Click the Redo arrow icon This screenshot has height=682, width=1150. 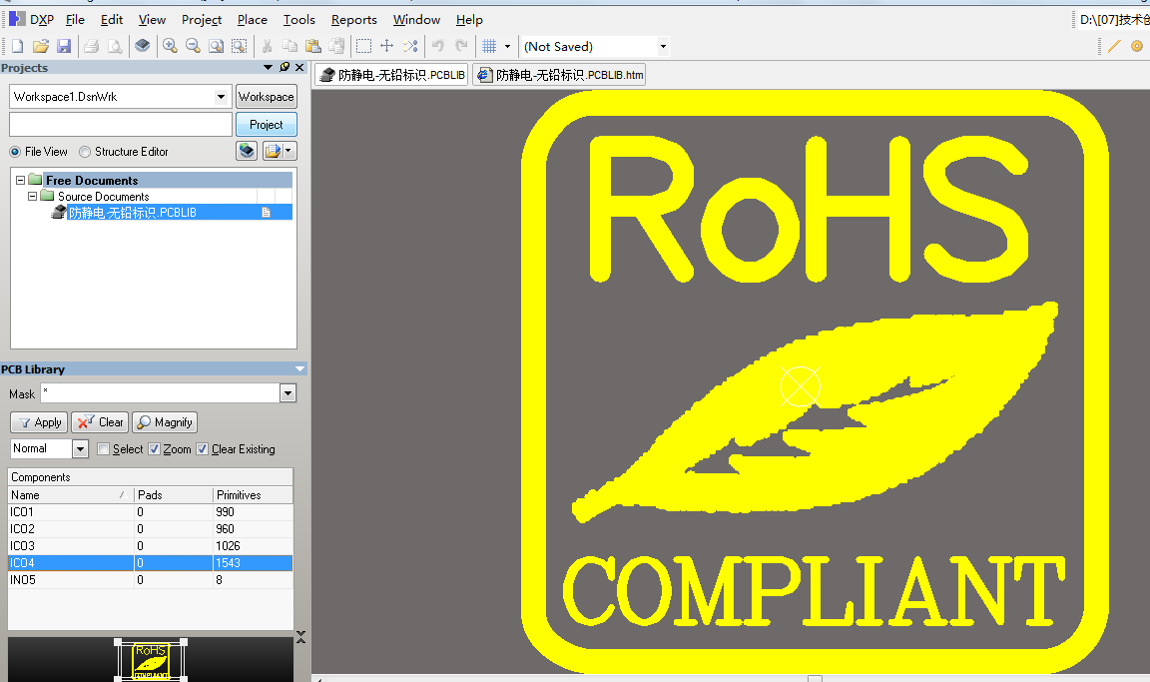(461, 46)
